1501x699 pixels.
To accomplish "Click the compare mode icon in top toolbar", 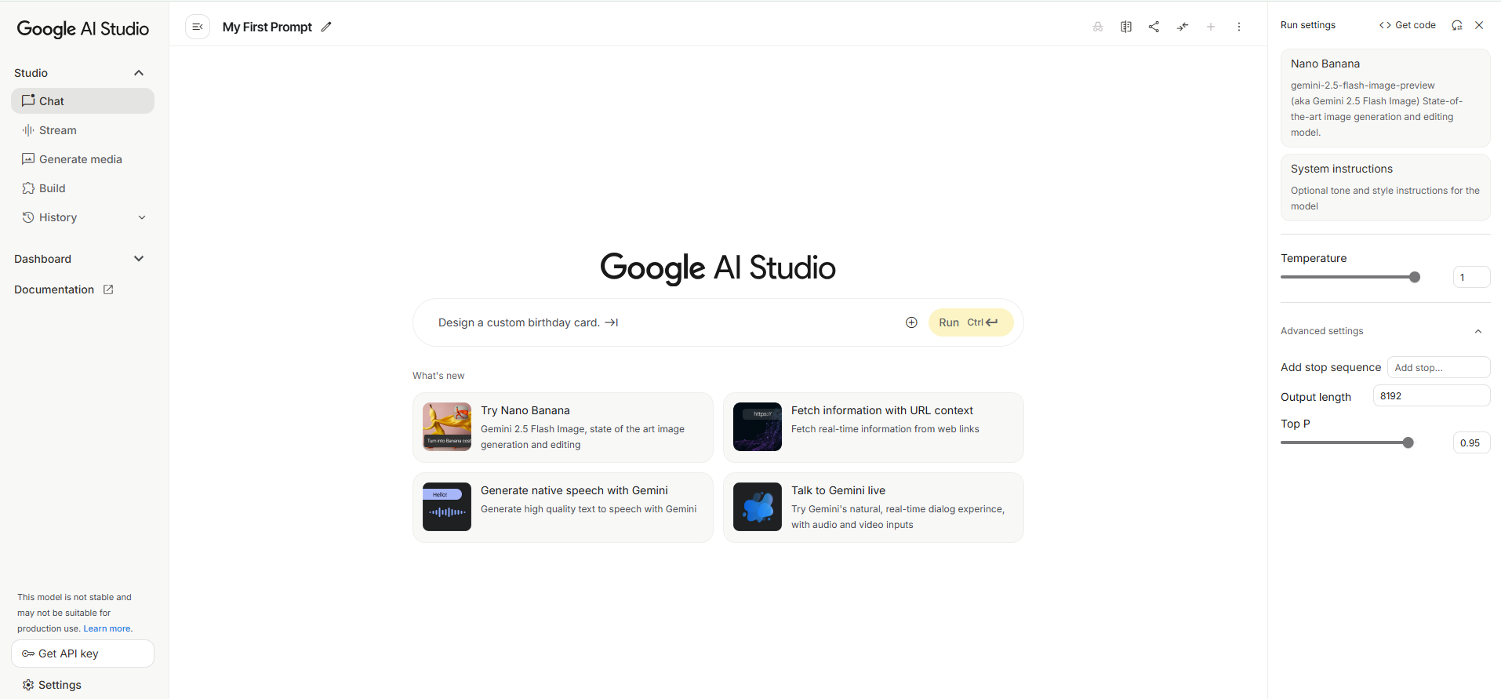I will (x=1126, y=27).
